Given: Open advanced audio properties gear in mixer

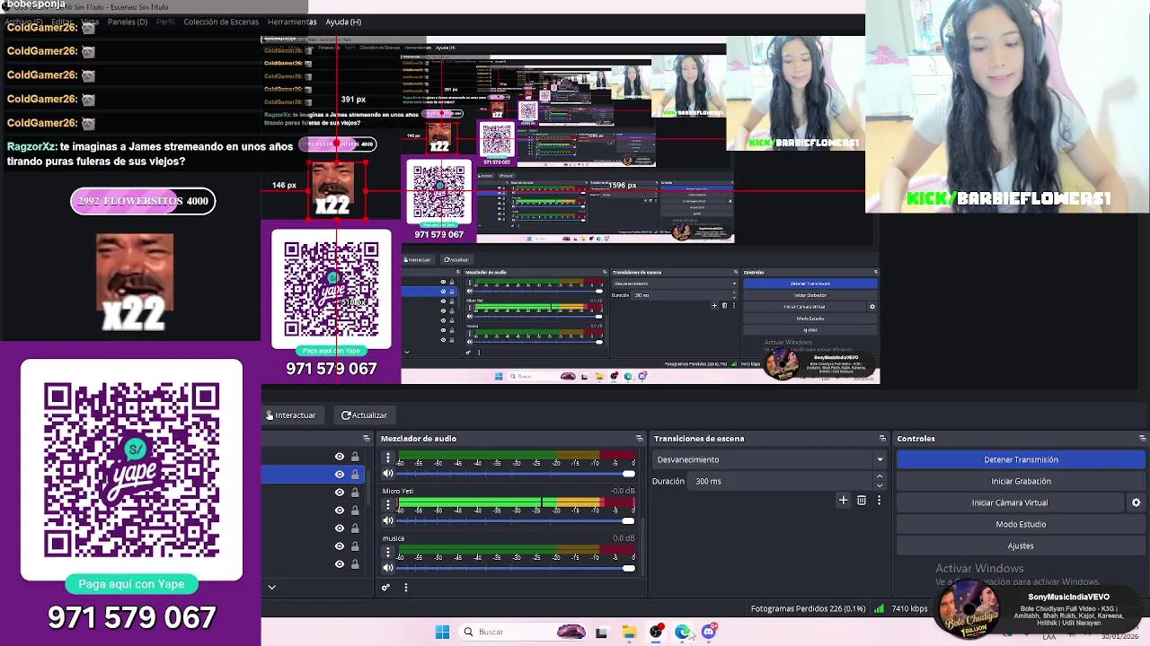Looking at the screenshot, I should tap(385, 588).
